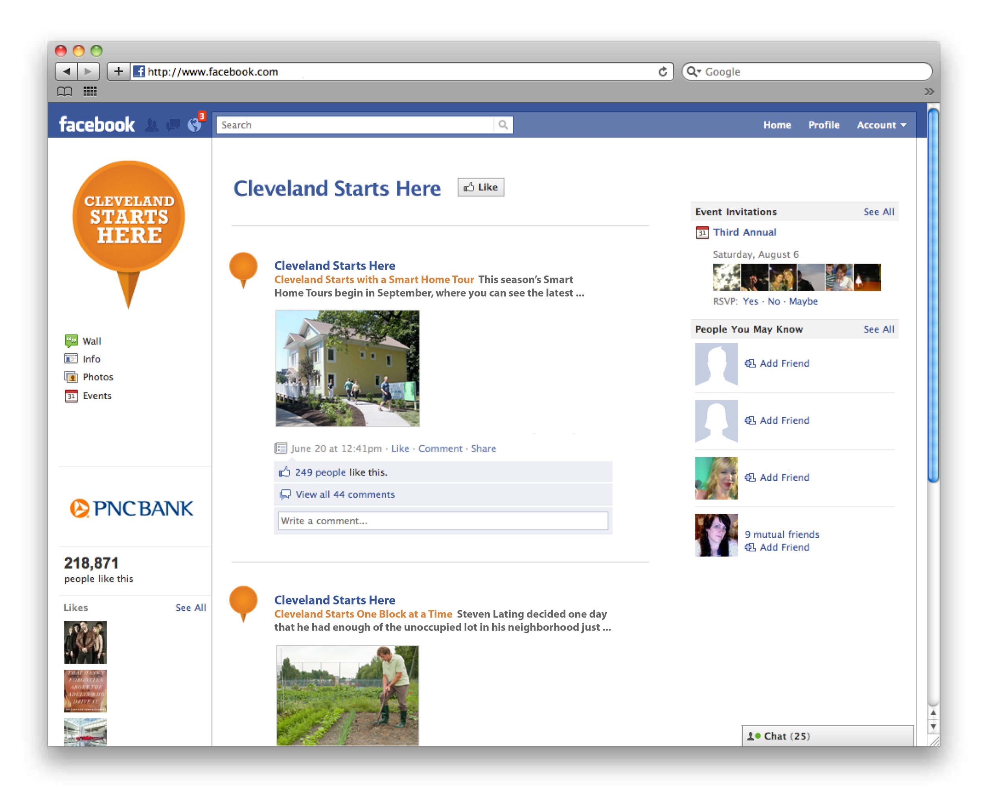The height and width of the screenshot is (786, 983).
Task: Share the June 20 post
Action: pos(483,448)
